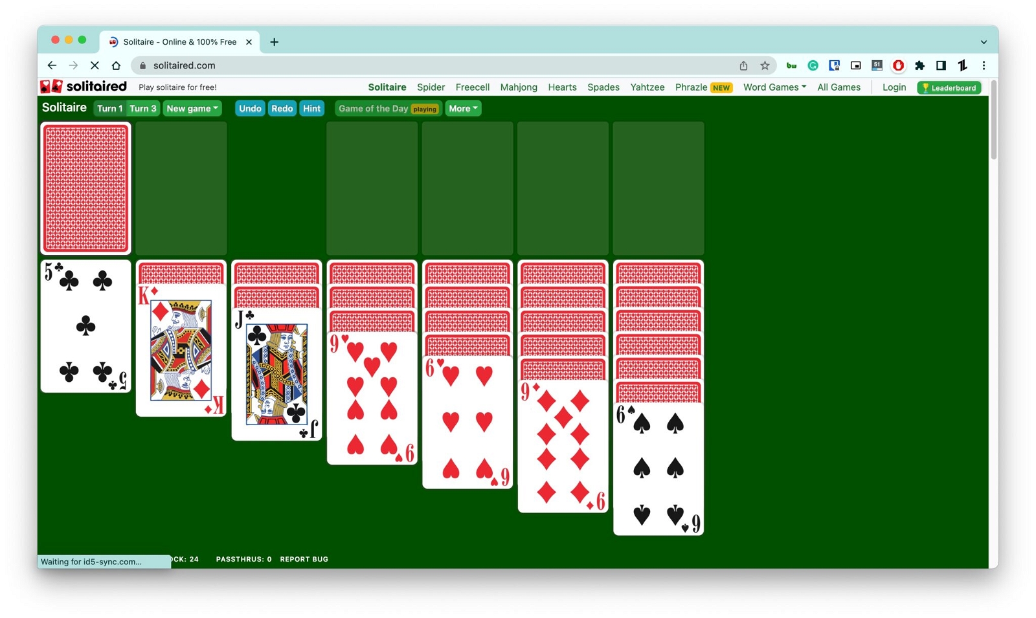
Task: Click the page vertical scrollbar
Action: pyautogui.click(x=993, y=120)
